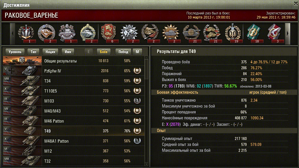Viewport: 299px width, 168px height.
Task: Click the red ribbon medal with 3
Action: 274,33
